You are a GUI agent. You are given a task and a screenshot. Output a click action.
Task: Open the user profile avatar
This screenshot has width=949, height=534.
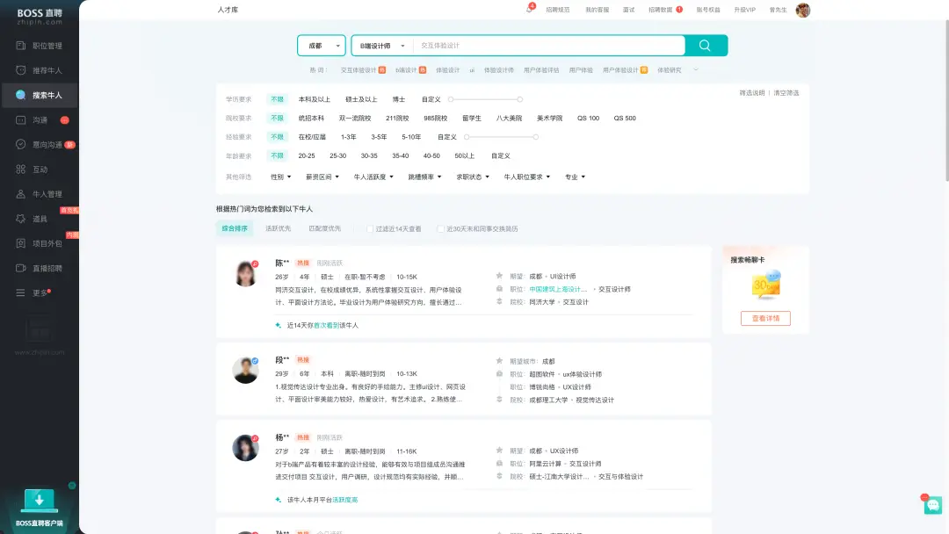[x=802, y=10]
